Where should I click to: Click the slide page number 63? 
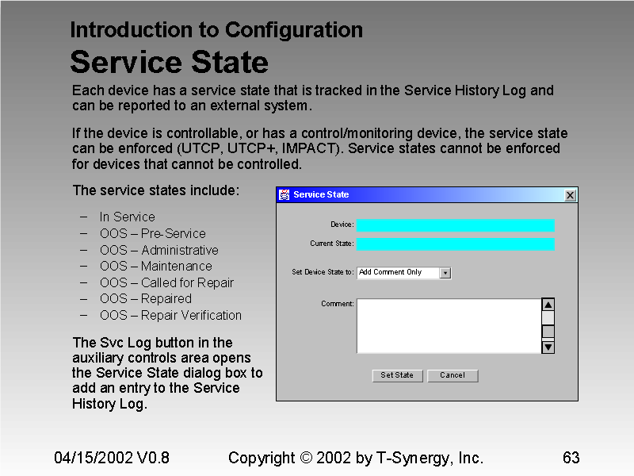pos(571,458)
